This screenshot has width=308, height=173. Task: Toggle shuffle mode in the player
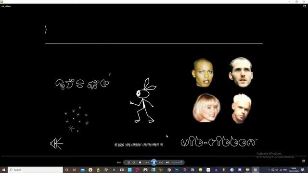click(128, 162)
